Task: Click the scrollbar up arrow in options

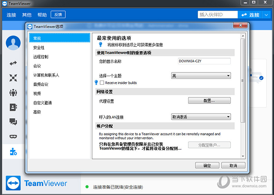Action: (x=243, y=36)
